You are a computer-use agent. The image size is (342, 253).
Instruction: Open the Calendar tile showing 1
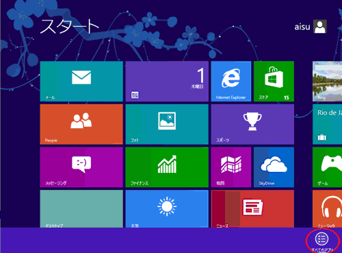coord(167,82)
